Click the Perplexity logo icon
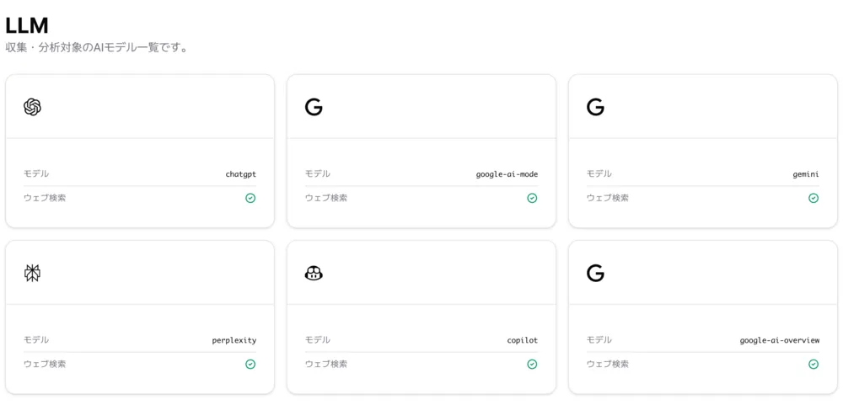 pyautogui.click(x=32, y=274)
